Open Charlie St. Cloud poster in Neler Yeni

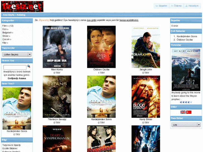(17, 108)
